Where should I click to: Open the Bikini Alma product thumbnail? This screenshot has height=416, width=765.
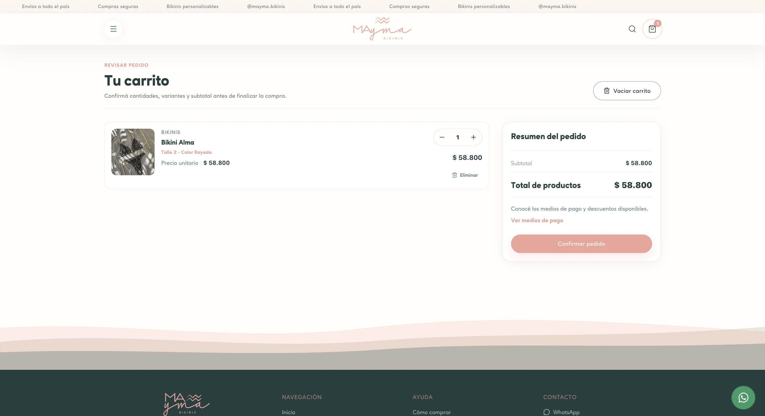pos(133,152)
